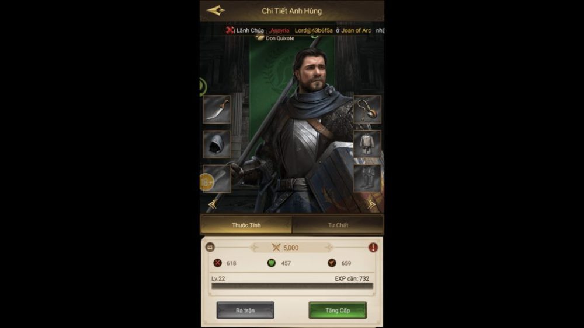584x328 pixels.
Task: Switch to the Tư Chất tab
Action: pyautogui.click(x=338, y=225)
